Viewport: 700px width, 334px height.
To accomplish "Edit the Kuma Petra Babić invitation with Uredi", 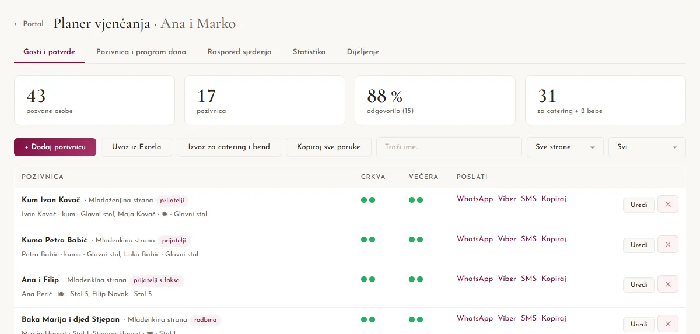I will point(639,245).
